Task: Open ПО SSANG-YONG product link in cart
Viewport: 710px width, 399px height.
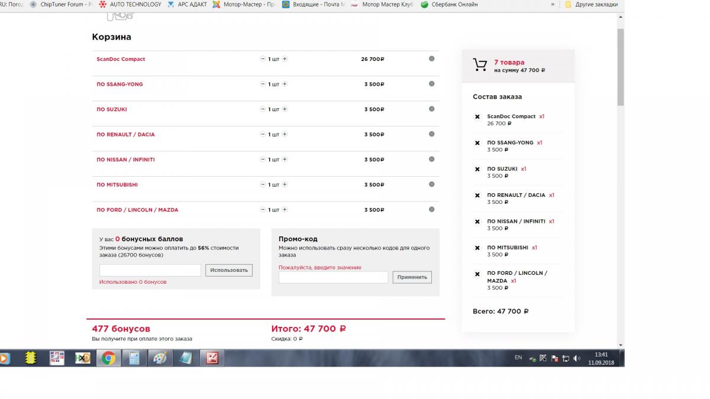Action: (120, 84)
